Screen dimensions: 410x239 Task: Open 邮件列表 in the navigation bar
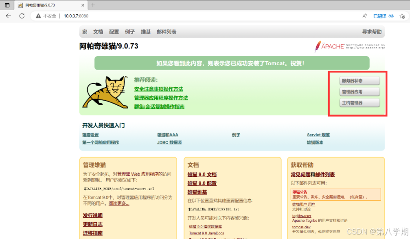pos(167,32)
